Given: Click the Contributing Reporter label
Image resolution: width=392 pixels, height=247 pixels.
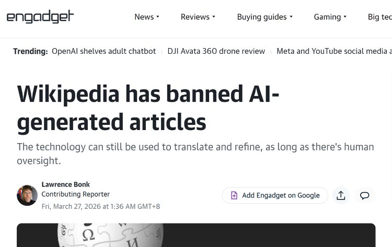Looking at the screenshot, I should (x=75, y=194).
